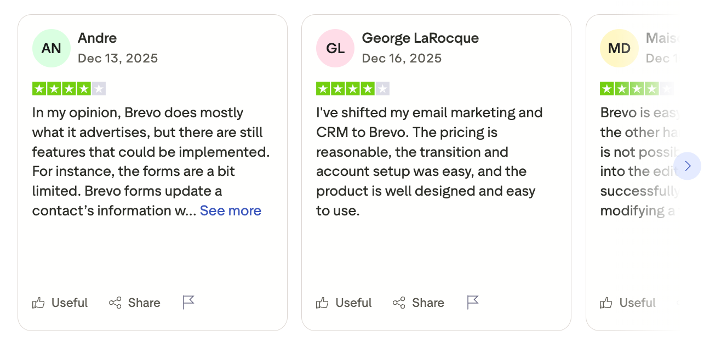Click the star rating on George's review
This screenshot has height=342, width=721.
coord(353,88)
